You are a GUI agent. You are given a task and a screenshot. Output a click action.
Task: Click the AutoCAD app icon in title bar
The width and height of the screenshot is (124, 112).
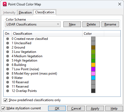(5, 4)
